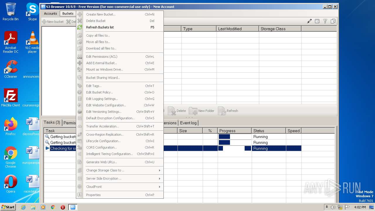Screen dimensions: 375x211
Task: Sort by Storage Class column header
Action: coord(280,29)
